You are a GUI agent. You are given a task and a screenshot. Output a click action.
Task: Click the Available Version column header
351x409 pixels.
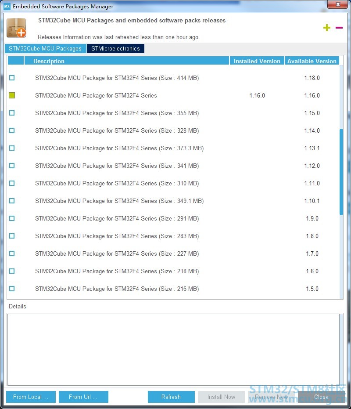click(312, 61)
